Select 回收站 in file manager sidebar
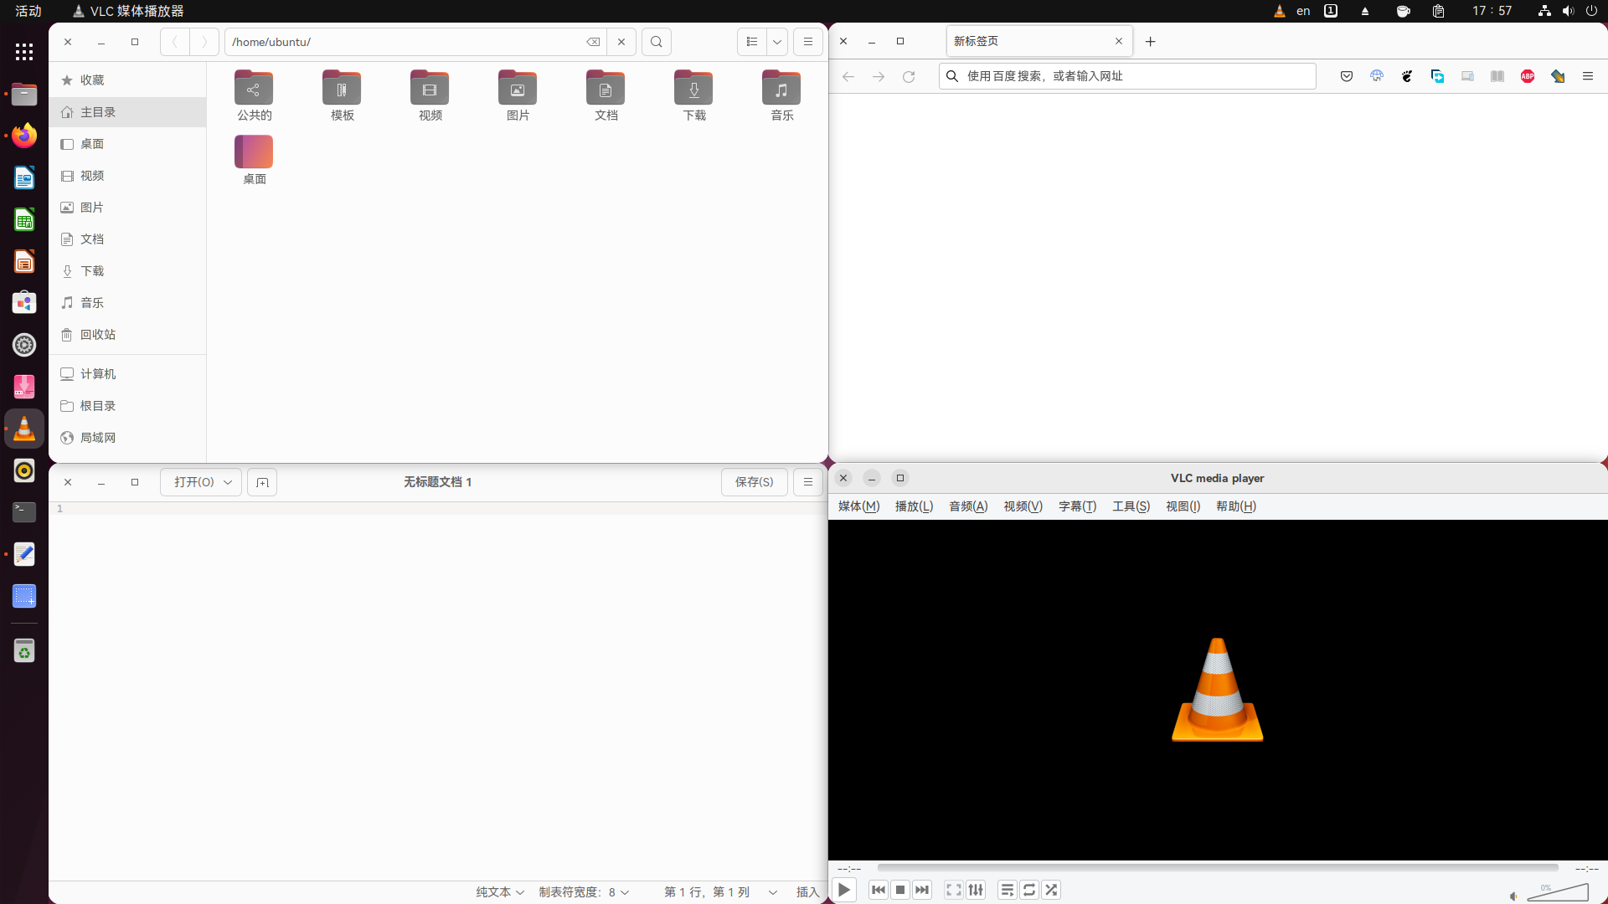This screenshot has width=1608, height=904. point(127,335)
